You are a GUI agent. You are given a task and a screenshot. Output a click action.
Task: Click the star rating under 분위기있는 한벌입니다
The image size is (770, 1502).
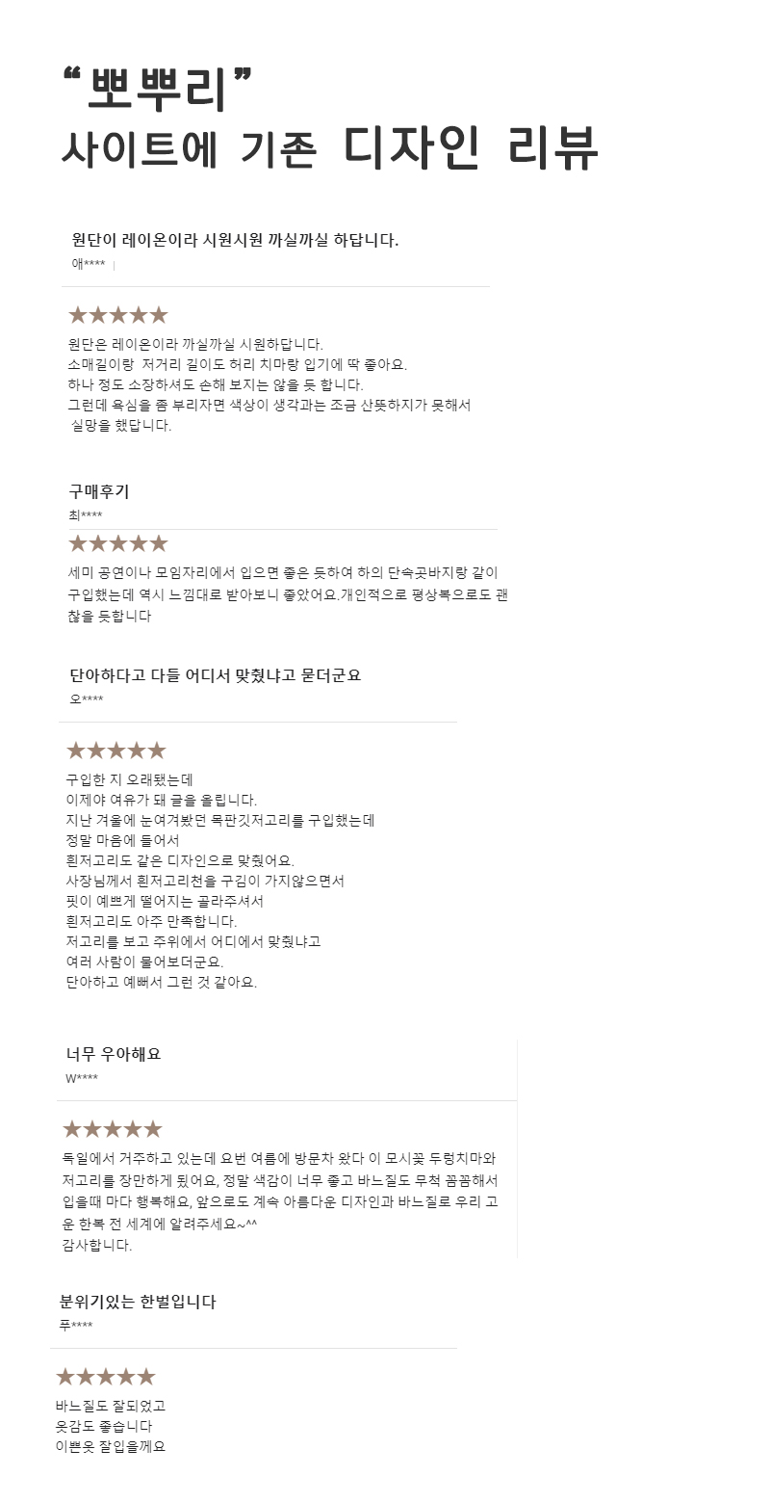click(x=105, y=1377)
